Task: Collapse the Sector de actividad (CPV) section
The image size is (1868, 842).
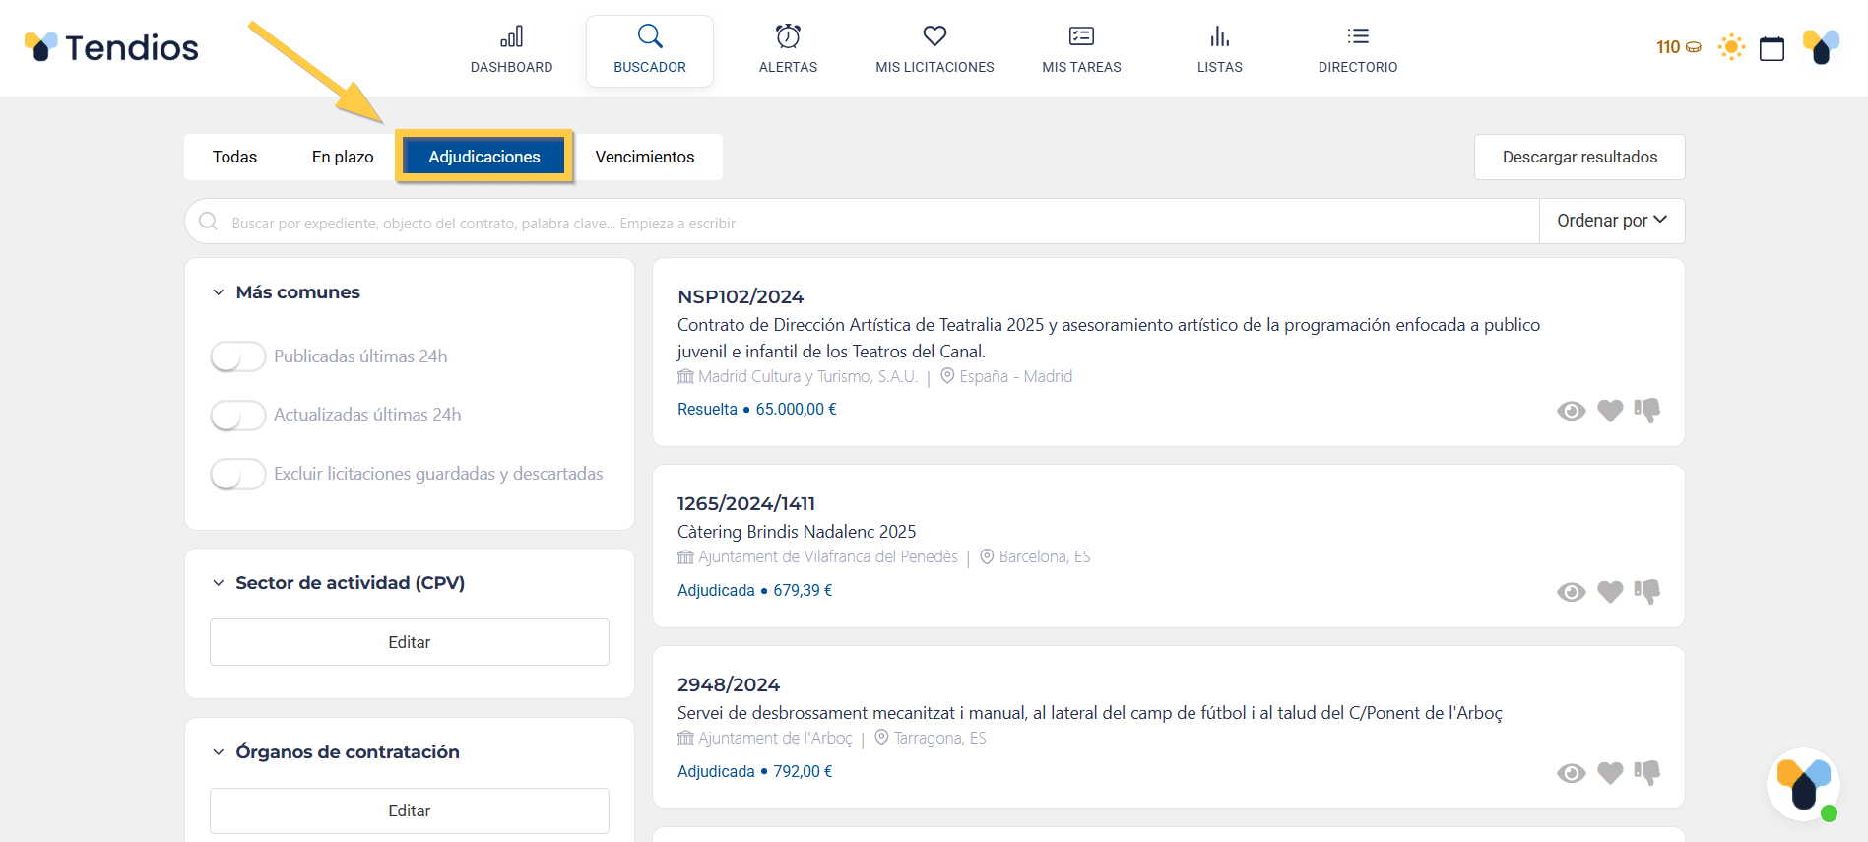Action: coord(219,583)
